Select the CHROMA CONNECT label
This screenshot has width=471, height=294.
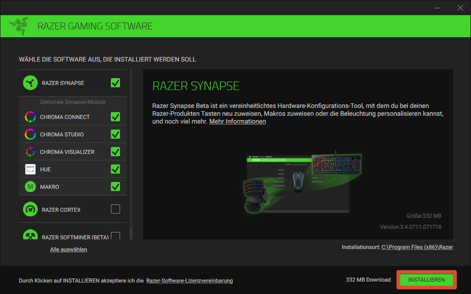coord(65,117)
